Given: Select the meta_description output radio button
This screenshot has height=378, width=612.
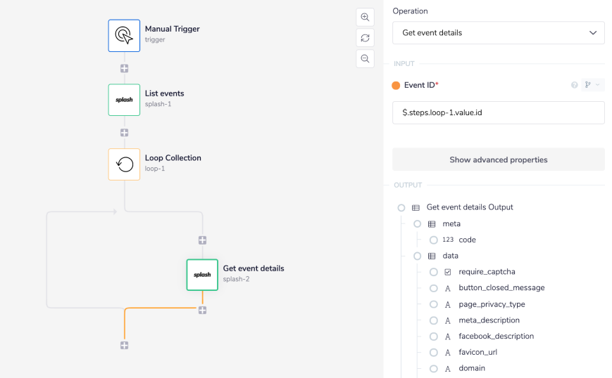Looking at the screenshot, I should click(434, 320).
